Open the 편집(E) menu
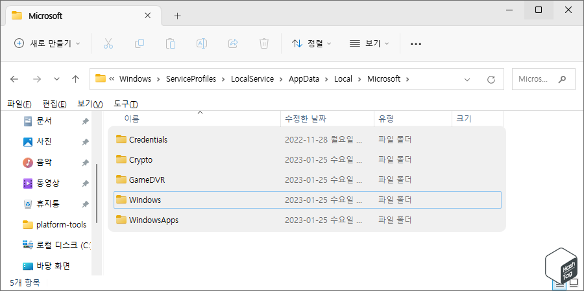584x291 pixels. pos(55,104)
